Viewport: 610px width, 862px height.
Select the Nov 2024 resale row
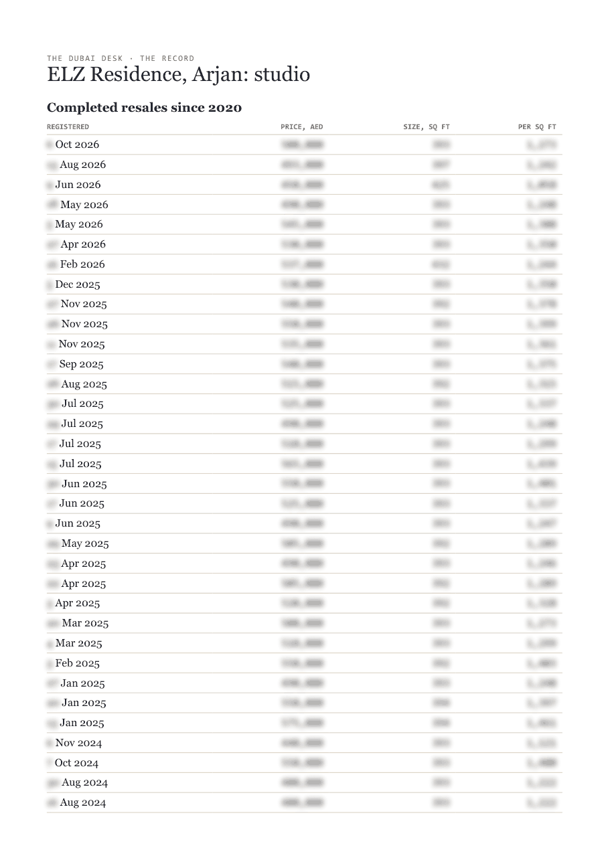pyautogui.click(x=305, y=743)
